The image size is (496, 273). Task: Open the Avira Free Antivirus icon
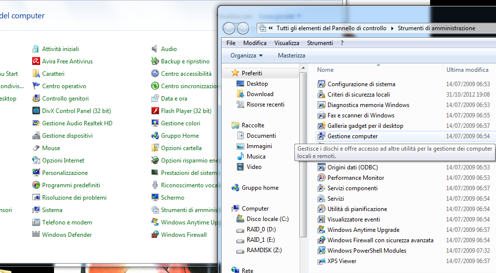click(x=36, y=61)
